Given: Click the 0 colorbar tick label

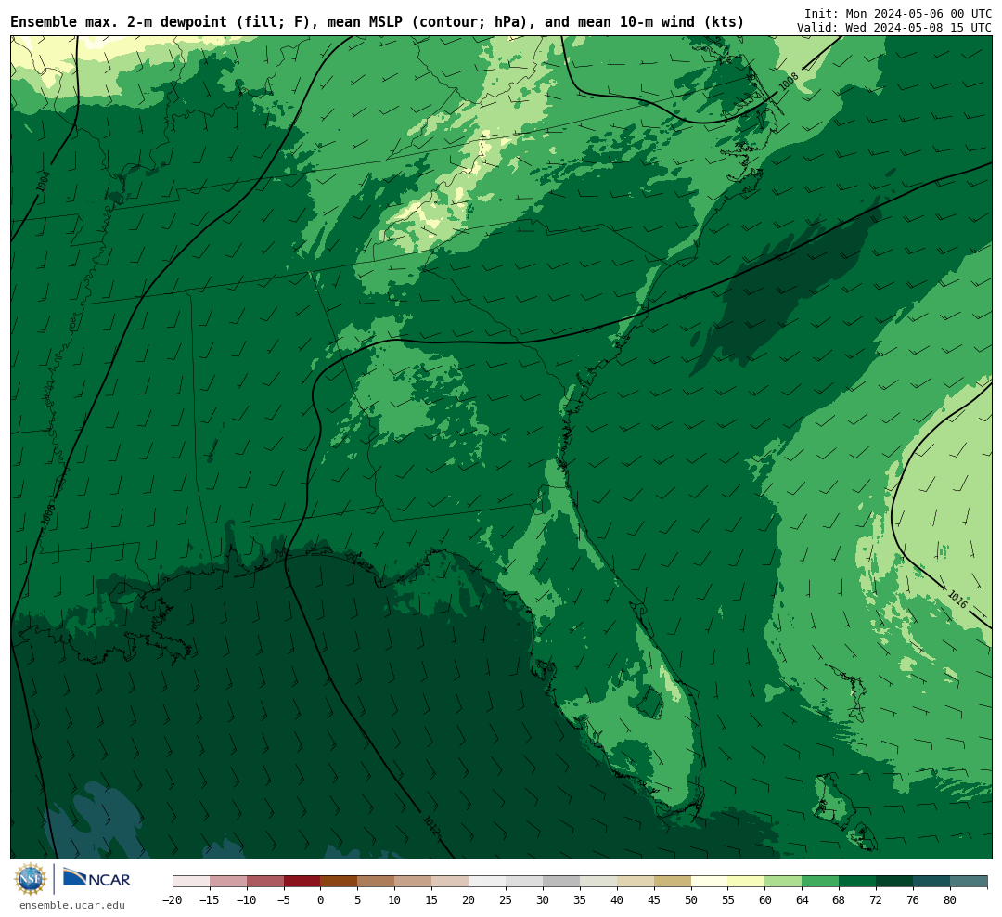Looking at the screenshot, I should [x=321, y=900].
